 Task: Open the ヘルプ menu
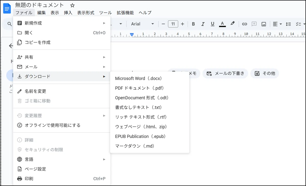(145, 13)
